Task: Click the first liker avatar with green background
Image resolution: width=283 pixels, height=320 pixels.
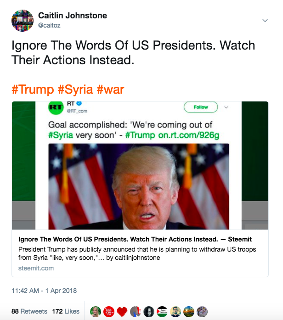Action: tap(95, 312)
